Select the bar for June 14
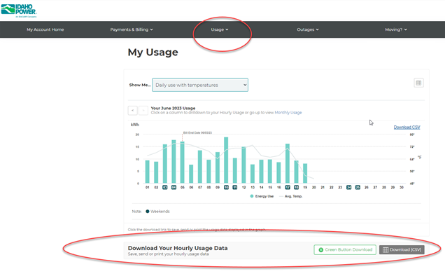Viewport: 445px width, 276px height. 261,172
